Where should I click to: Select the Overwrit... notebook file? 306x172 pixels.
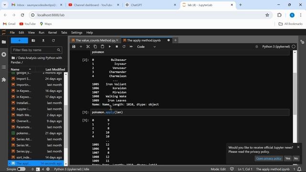click(x=36, y=121)
